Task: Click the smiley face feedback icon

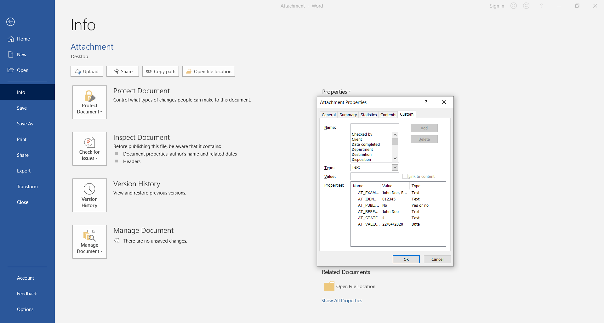Action: 514,6
